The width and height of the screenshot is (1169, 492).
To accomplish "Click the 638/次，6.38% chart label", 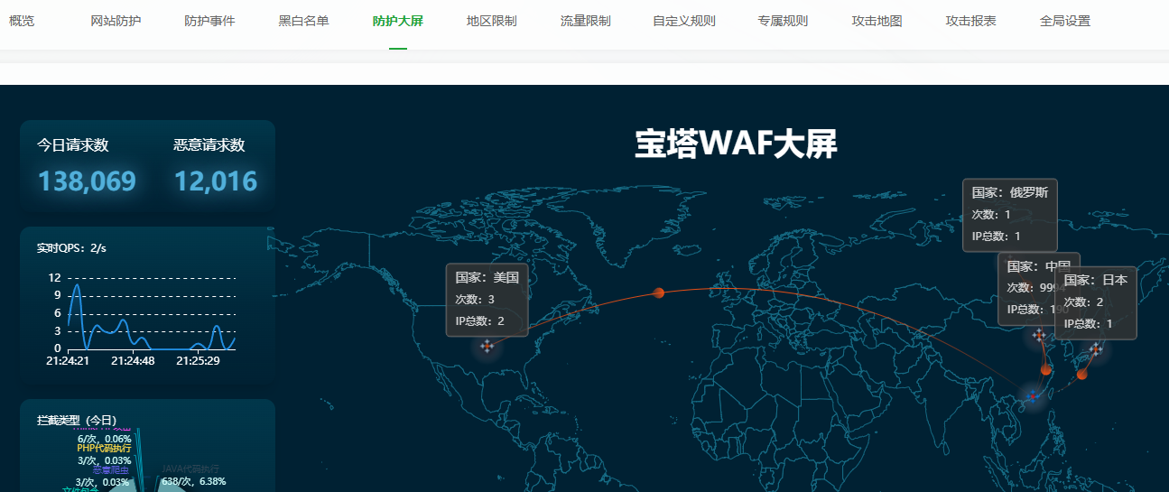I will (194, 481).
